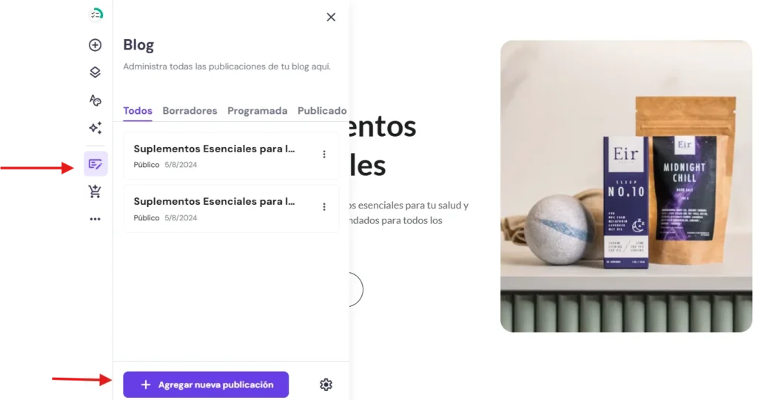Switch to the Publicado tab

coord(322,111)
